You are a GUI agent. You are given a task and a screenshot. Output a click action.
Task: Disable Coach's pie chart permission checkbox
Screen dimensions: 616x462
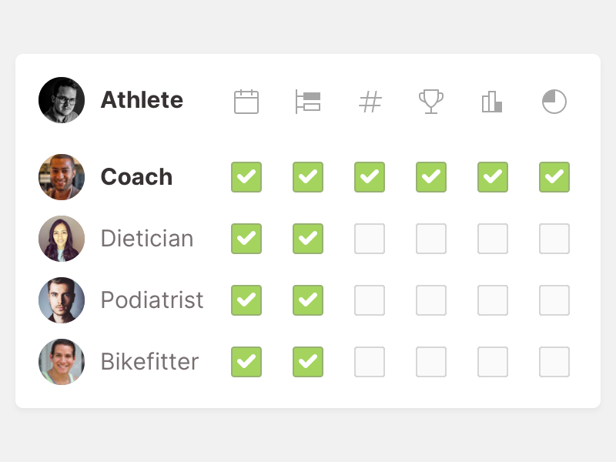coord(554,177)
